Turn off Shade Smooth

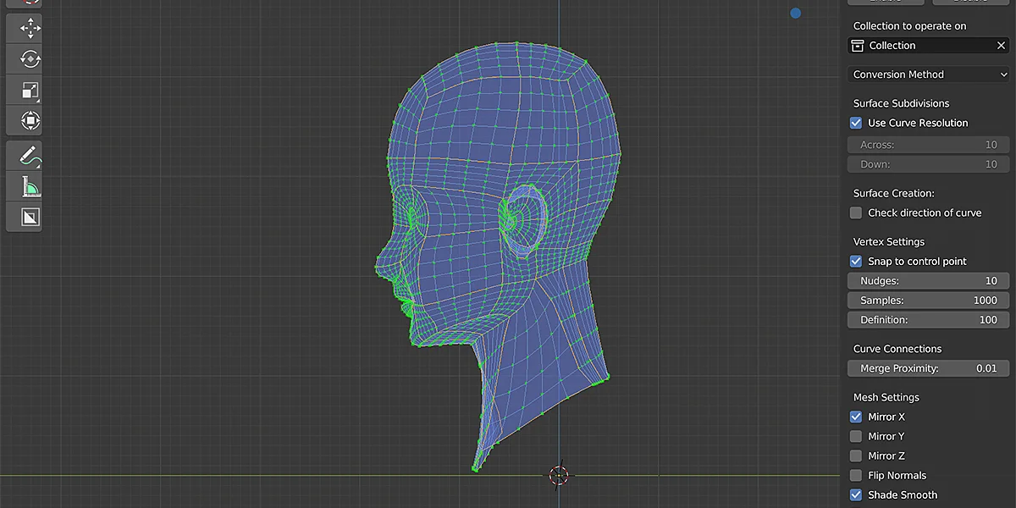tap(855, 494)
